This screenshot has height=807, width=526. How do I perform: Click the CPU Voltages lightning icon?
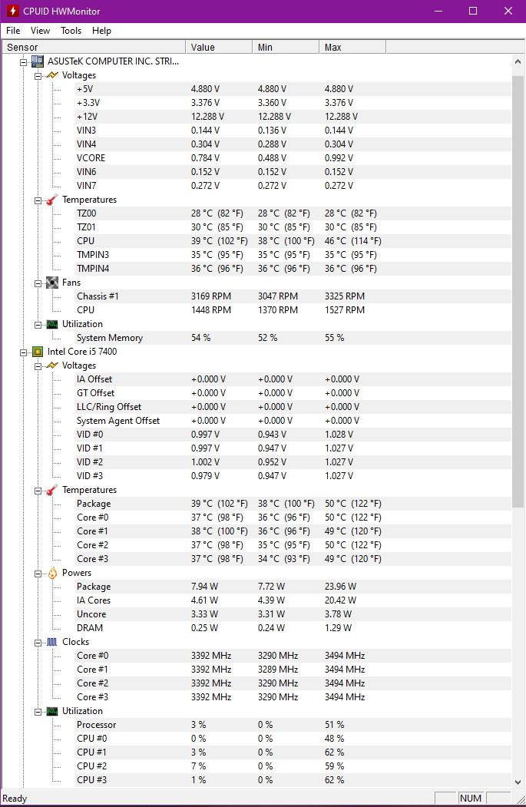point(52,365)
